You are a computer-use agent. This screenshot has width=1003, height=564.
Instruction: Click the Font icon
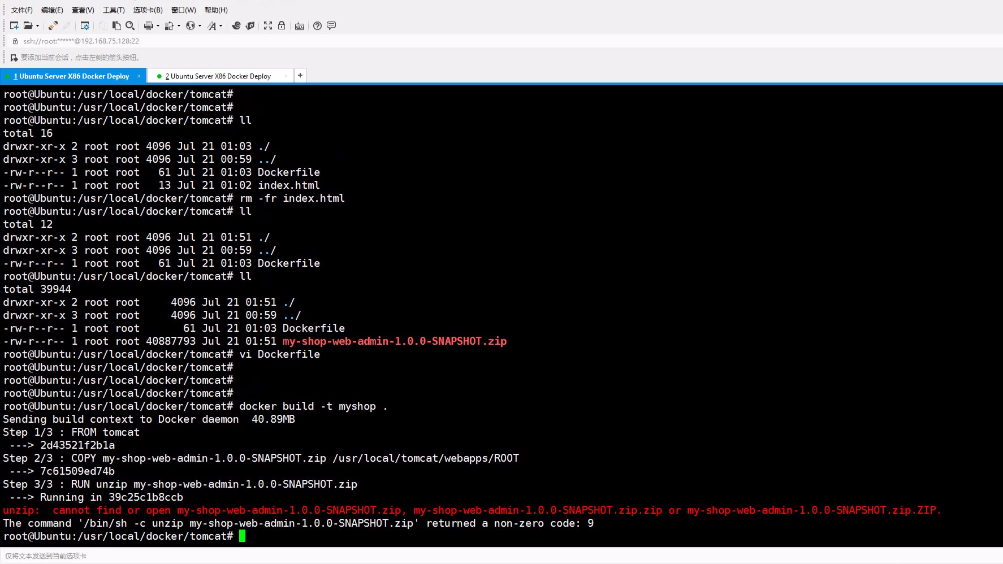[211, 25]
